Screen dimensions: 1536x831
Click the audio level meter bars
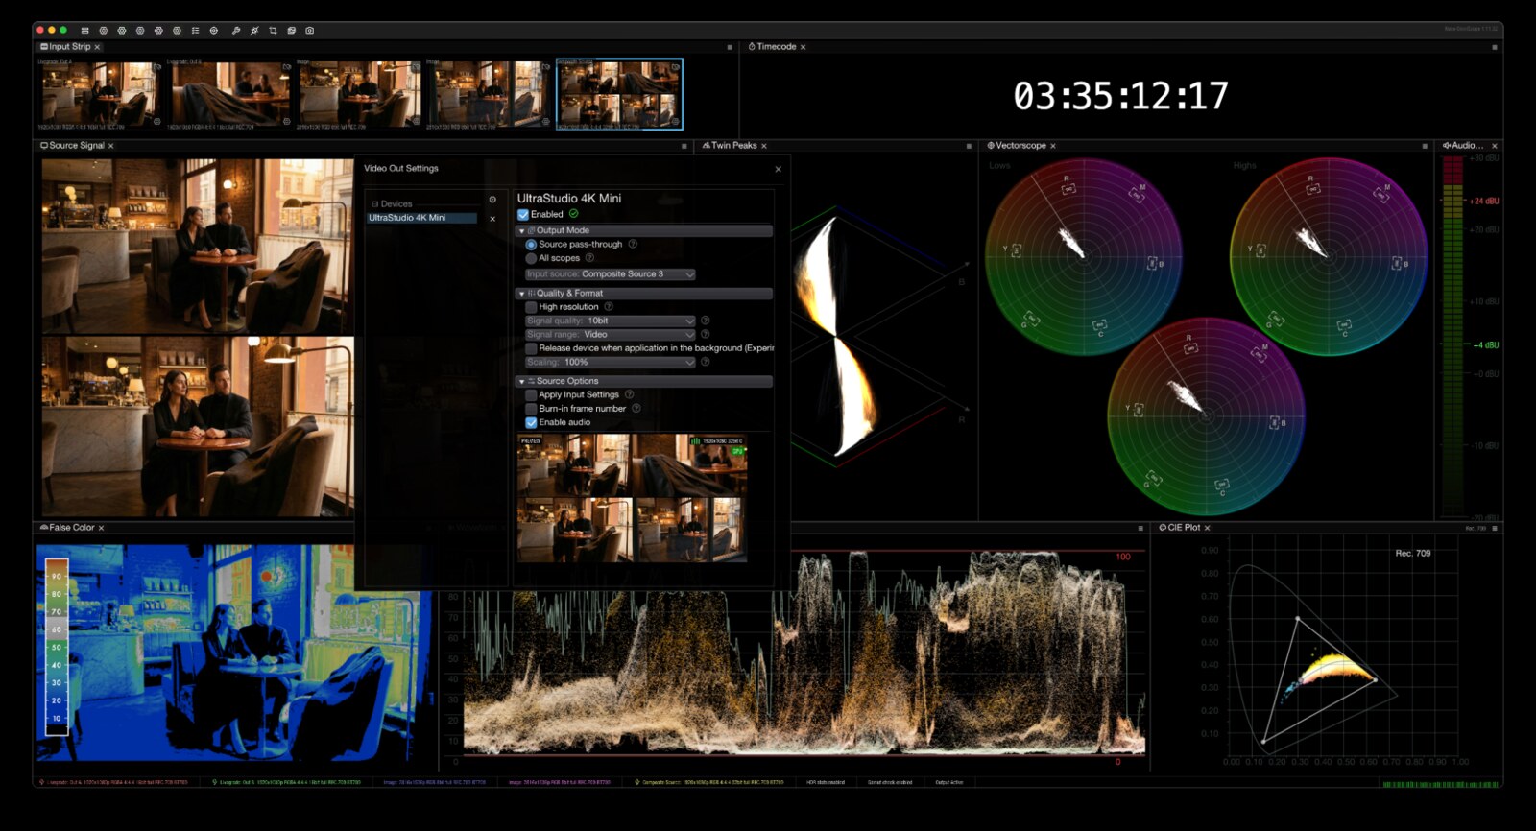coord(1452,336)
